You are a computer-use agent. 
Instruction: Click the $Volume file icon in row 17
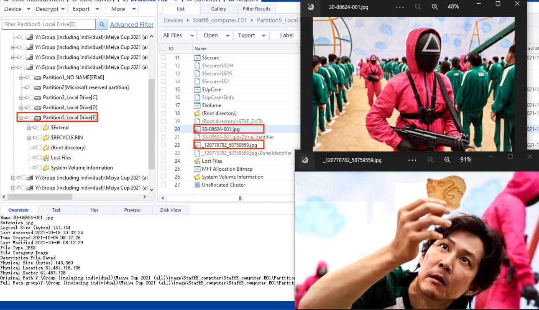point(197,105)
